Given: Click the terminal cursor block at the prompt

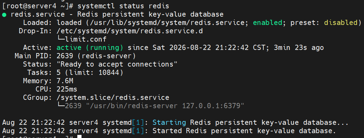Looking at the screenshot, I should coord(79,137).
